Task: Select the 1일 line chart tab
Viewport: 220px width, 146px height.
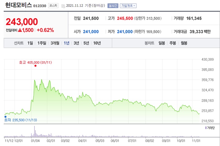Action: tap(30, 43)
